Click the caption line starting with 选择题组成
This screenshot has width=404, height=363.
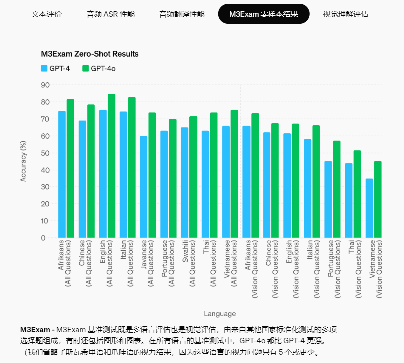173,341
